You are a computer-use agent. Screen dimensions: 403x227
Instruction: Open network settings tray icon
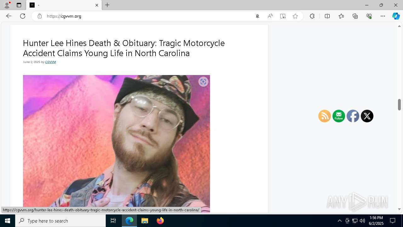355,221
